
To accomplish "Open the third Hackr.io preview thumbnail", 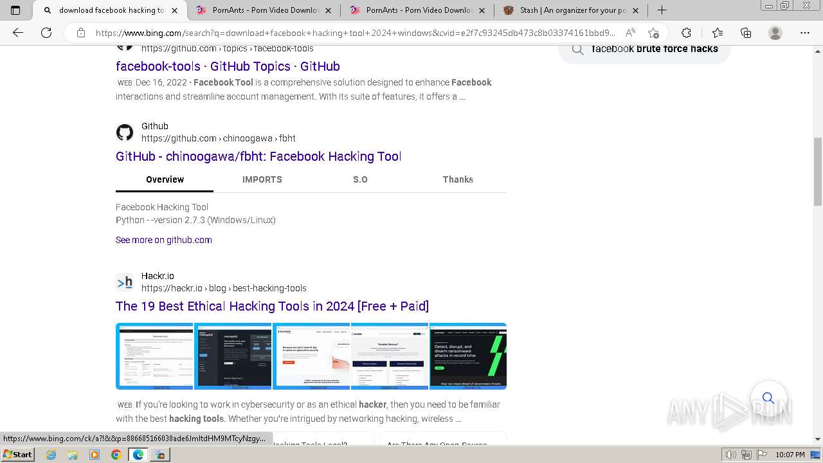I will [311, 356].
